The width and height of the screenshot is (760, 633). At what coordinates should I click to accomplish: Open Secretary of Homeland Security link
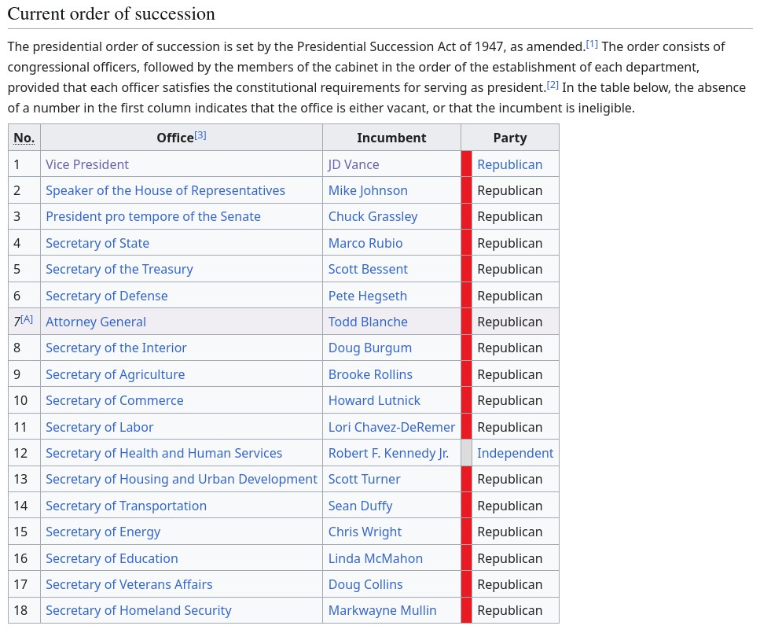(138, 611)
